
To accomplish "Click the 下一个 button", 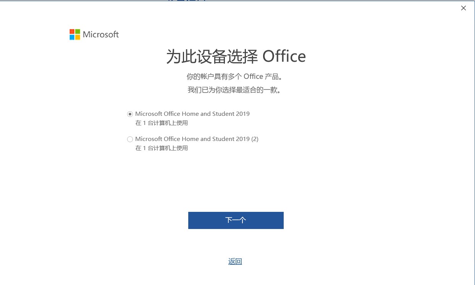I will 236,220.
